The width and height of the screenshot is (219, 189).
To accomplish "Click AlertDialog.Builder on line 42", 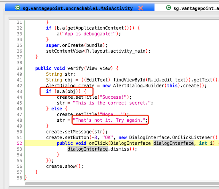I will click(x=139, y=86).
